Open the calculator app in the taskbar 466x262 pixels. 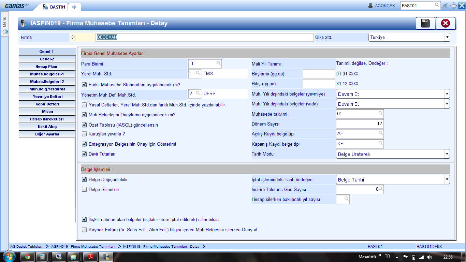click(42, 257)
